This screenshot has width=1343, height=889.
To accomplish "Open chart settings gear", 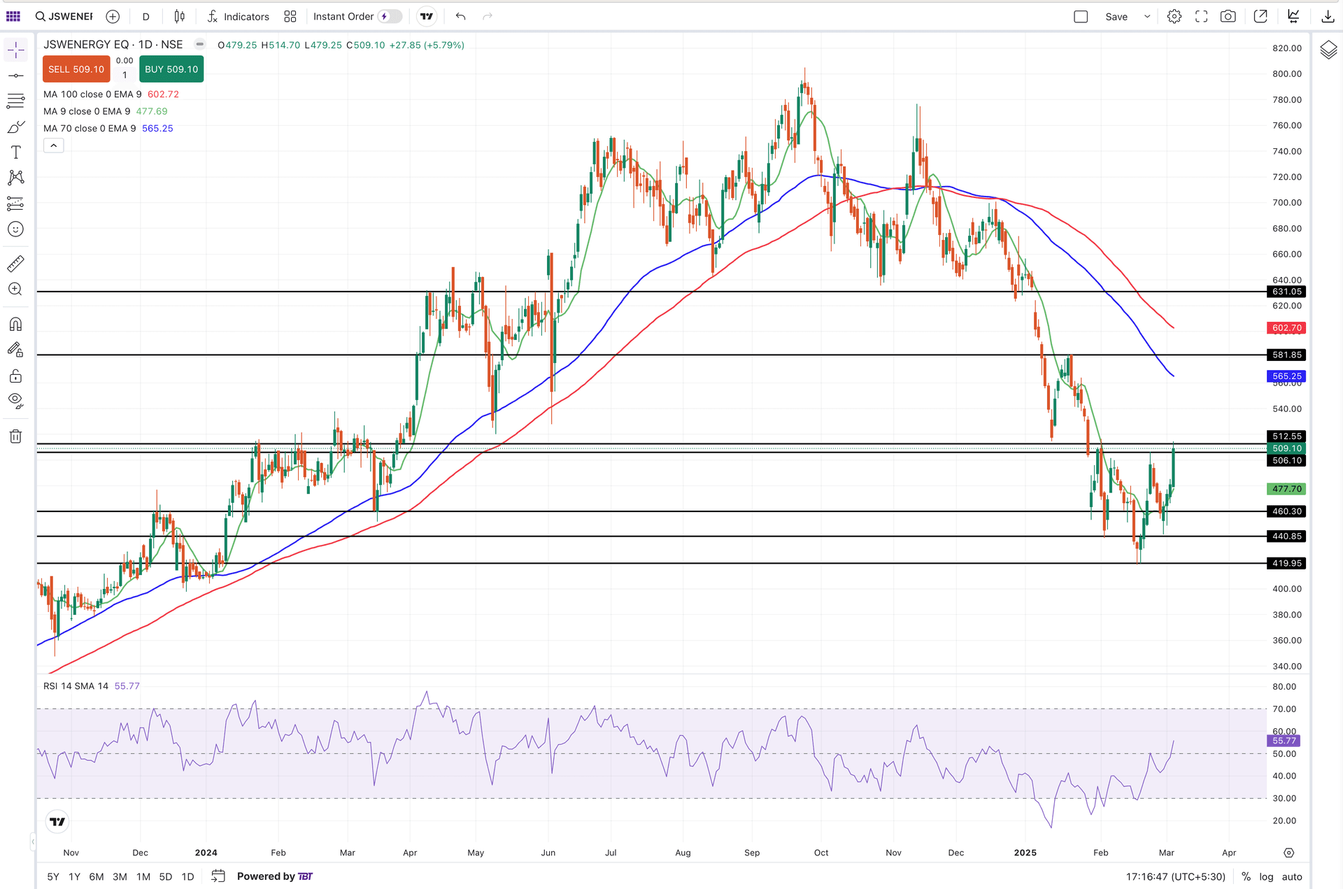I will point(1174,16).
